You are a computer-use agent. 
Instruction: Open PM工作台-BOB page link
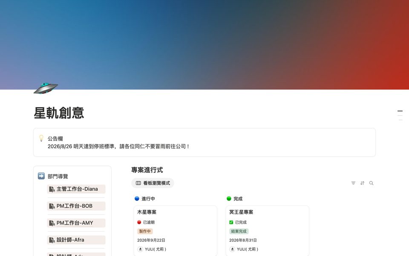[76, 206]
